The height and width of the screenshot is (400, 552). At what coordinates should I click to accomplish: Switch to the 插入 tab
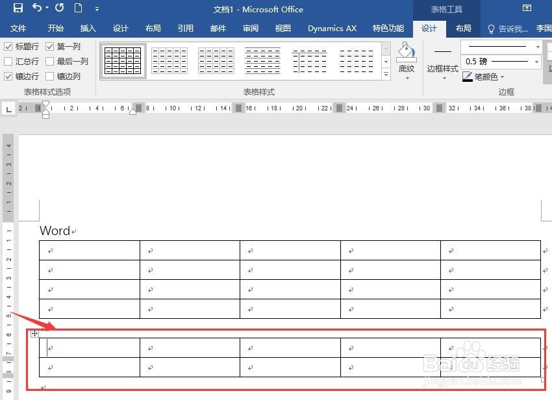pyautogui.click(x=88, y=28)
